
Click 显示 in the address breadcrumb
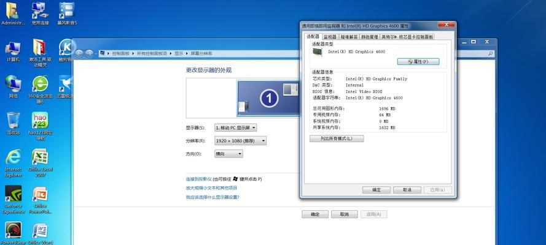[179, 53]
